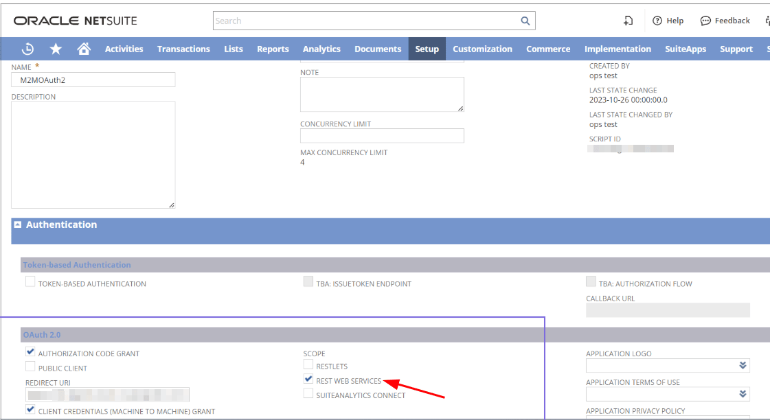Click the Redirect URI field
This screenshot has width=770, height=420.
tap(108, 395)
